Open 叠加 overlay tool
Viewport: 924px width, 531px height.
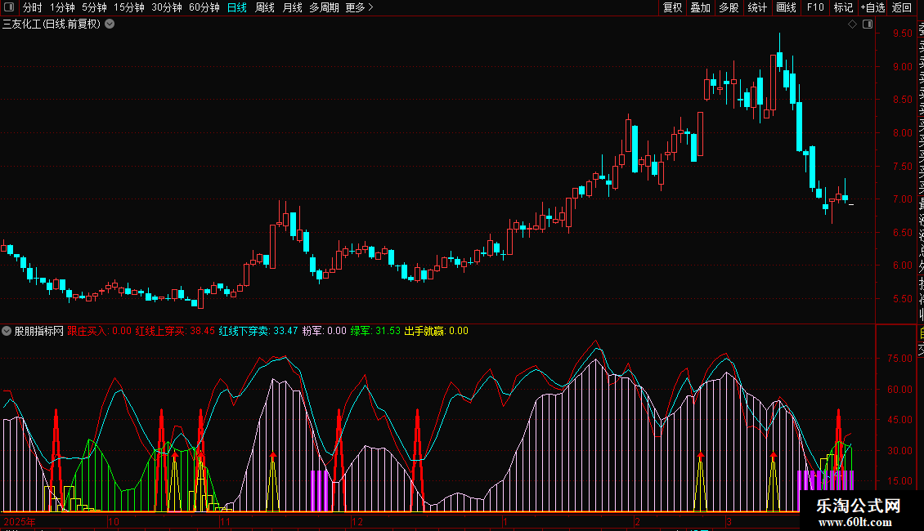tap(701, 7)
